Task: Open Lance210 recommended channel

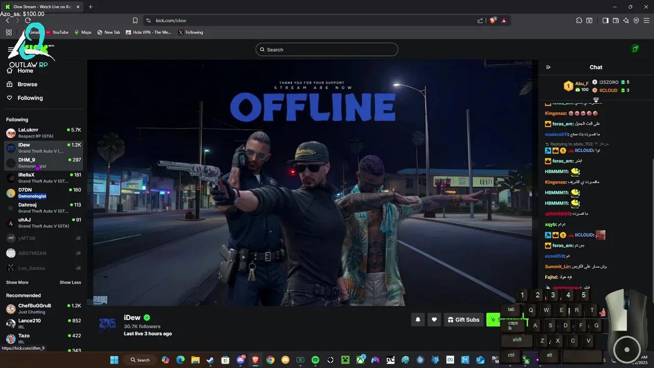Action: tap(43, 324)
